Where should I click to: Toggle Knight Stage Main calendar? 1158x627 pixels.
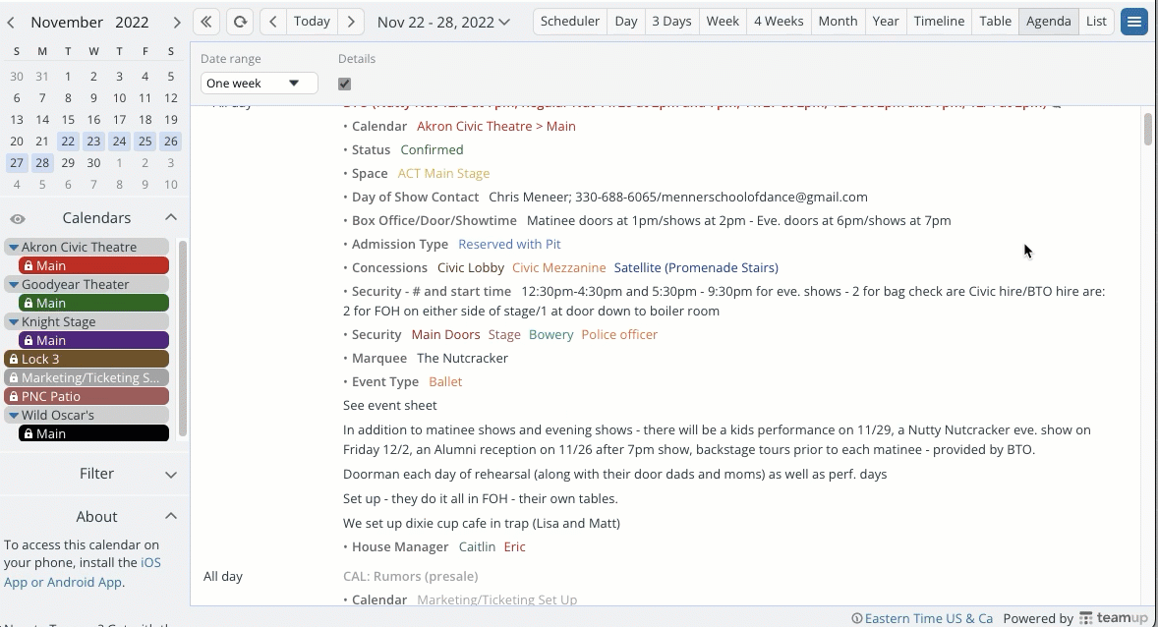tap(93, 340)
